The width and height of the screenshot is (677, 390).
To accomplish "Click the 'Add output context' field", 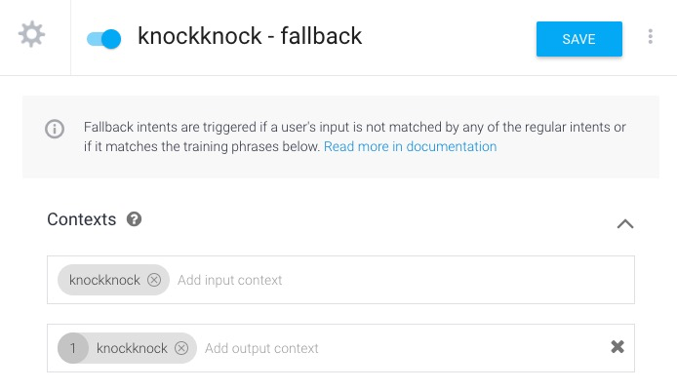I will tap(261, 348).
